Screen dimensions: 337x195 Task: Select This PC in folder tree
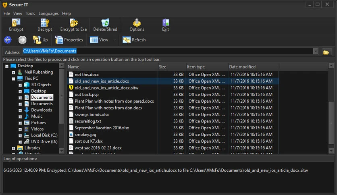pyautogui.click(x=31, y=78)
